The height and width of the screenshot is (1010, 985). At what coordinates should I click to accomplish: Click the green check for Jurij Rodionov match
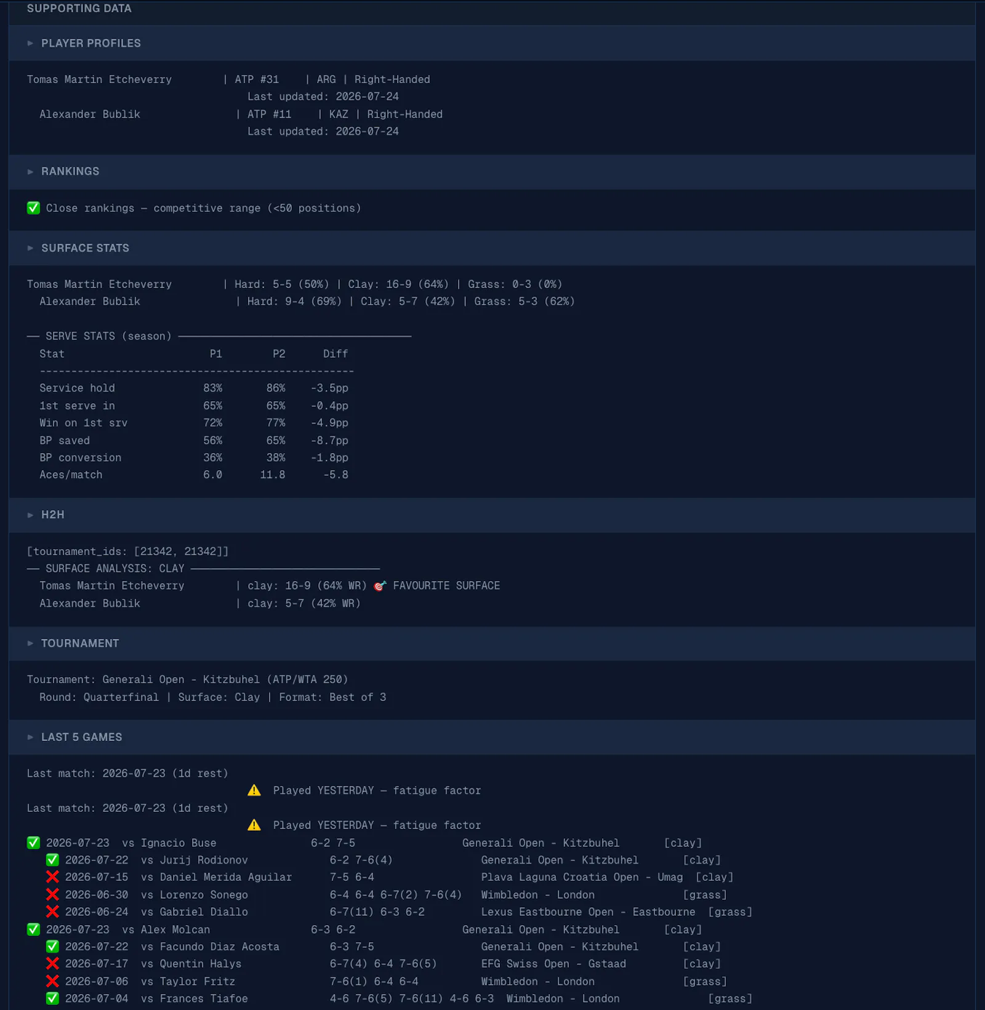52,860
